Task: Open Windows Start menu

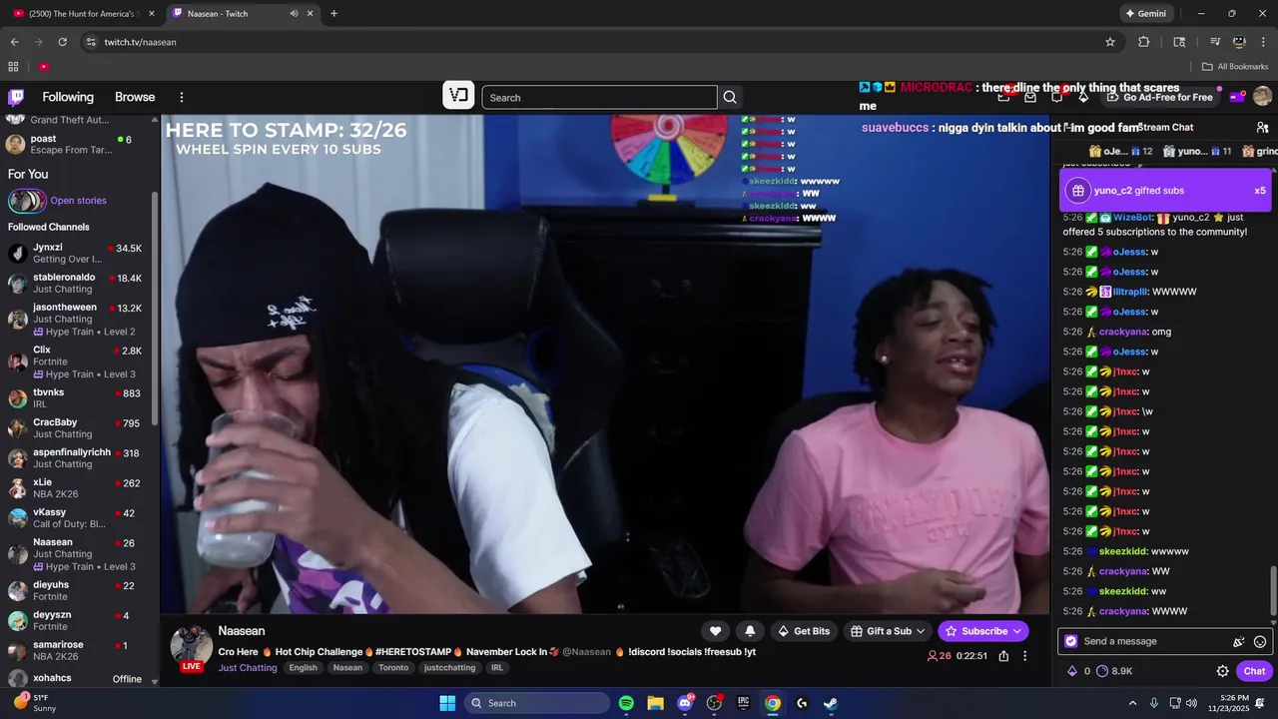Action: (447, 703)
